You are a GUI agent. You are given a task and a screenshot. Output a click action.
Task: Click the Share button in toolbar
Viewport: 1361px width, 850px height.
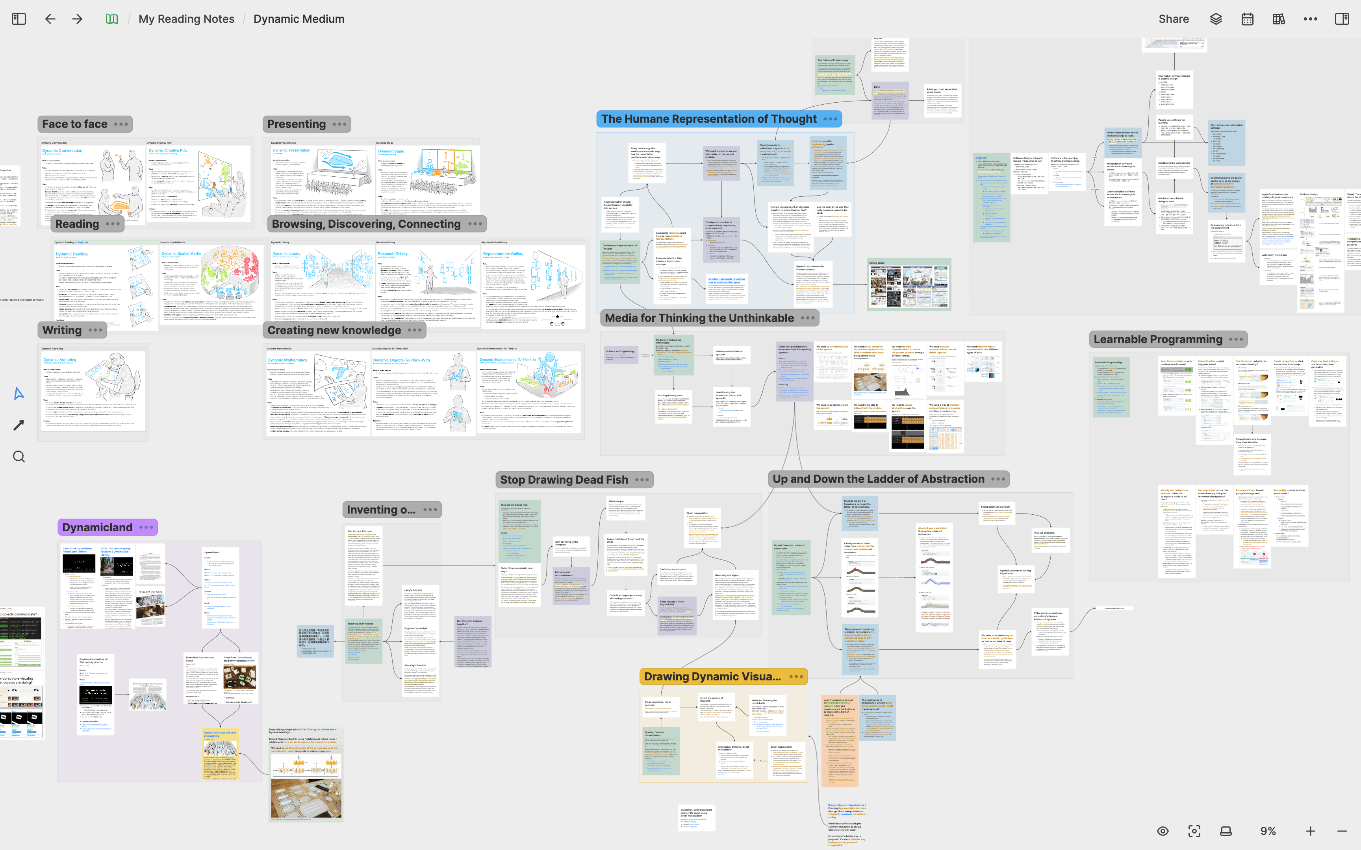1174,18
